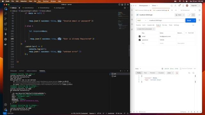Screen dimensions: 205x115
Task: Open the MongoDB leaf icon view
Action: click(5, 34)
